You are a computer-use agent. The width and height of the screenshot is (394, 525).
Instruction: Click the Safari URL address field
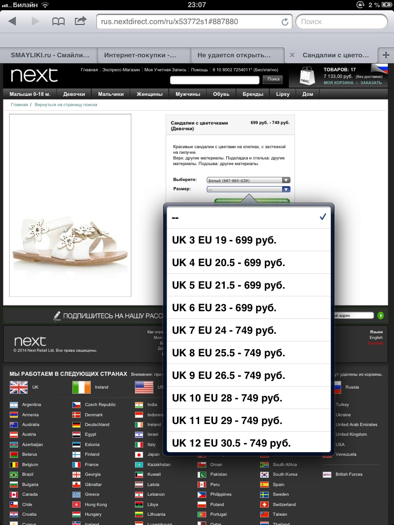coord(194,22)
